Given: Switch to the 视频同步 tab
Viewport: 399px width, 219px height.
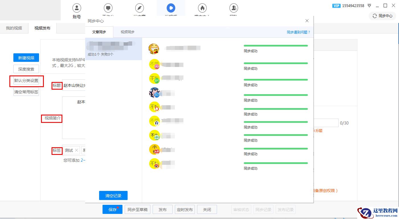Looking at the screenshot, I should tap(127, 32).
